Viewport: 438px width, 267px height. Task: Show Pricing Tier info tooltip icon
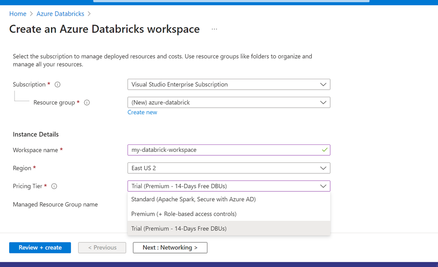pyautogui.click(x=54, y=186)
